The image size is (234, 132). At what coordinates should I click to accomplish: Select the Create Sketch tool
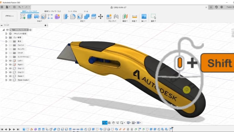(23, 16)
